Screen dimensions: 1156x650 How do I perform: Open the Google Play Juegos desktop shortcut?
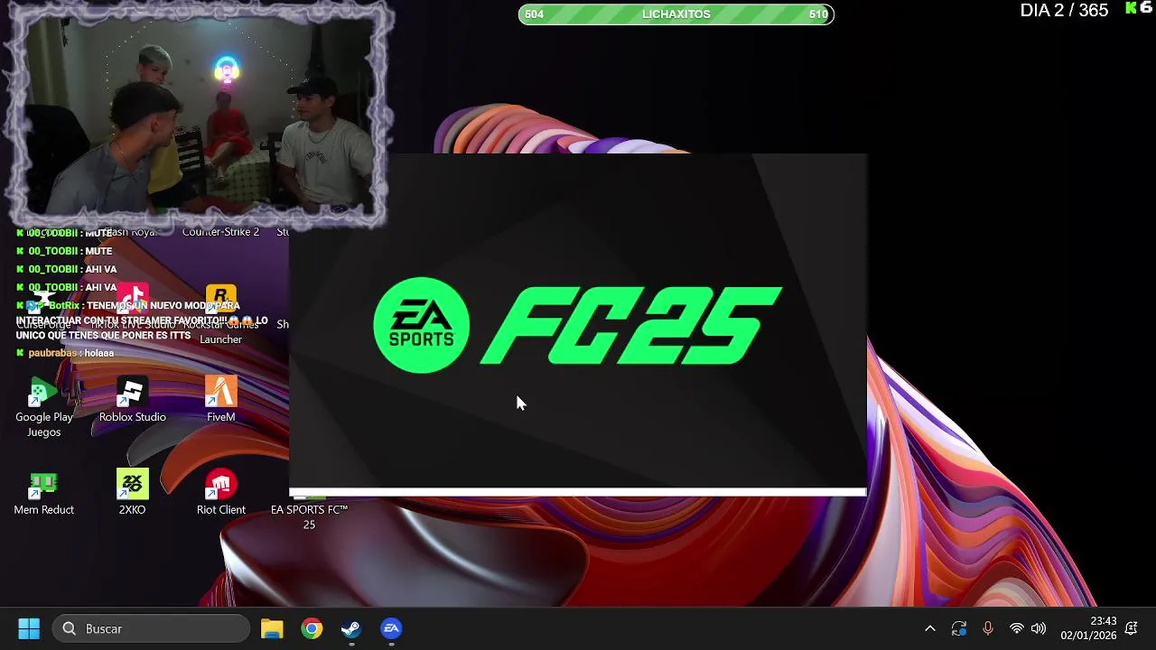[43, 408]
